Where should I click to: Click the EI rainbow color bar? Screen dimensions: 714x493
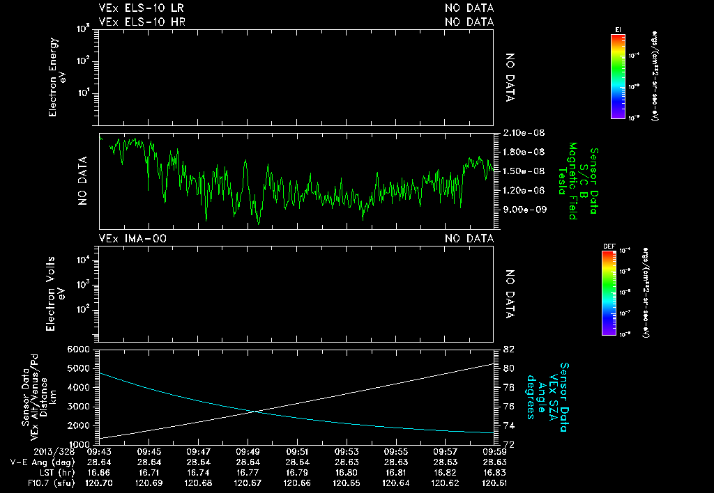point(618,77)
